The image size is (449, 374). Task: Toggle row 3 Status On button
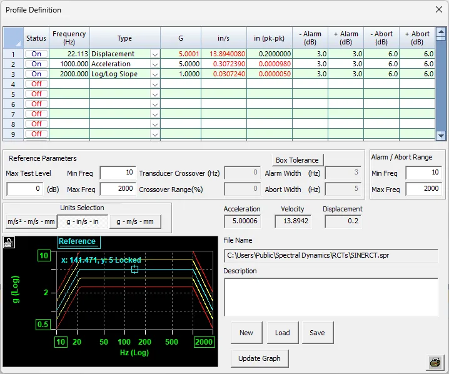(x=36, y=74)
